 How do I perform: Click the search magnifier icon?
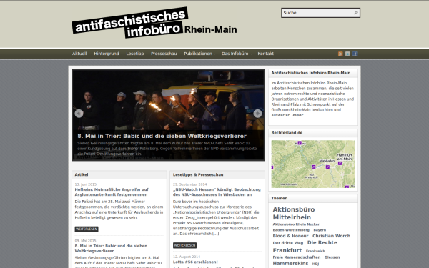click(355, 13)
